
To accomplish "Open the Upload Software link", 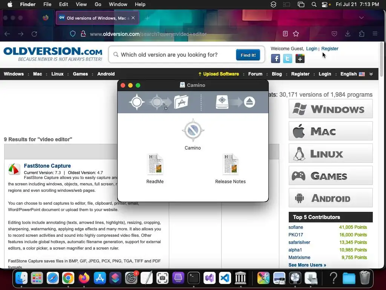I will click(x=218, y=74).
